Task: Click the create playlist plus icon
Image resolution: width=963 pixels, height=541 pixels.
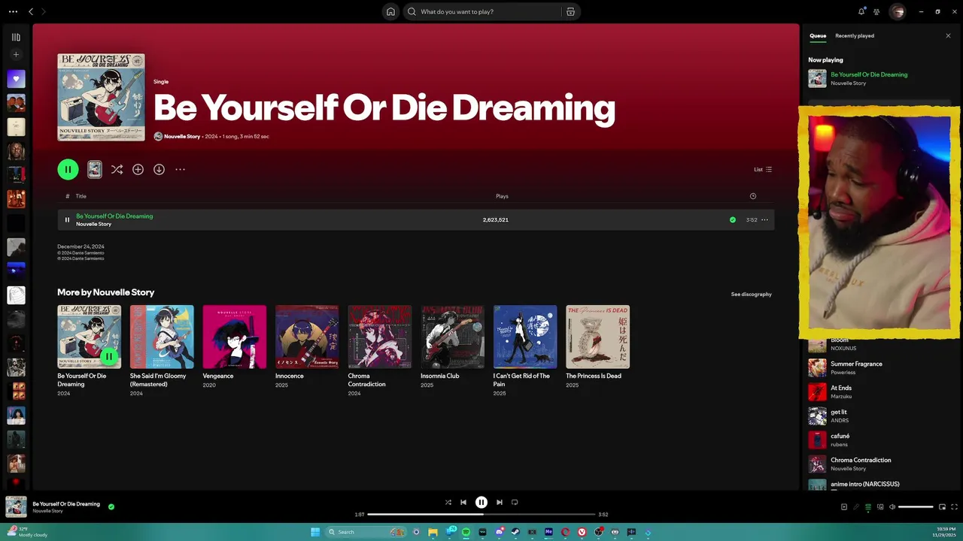Action: coord(16,55)
